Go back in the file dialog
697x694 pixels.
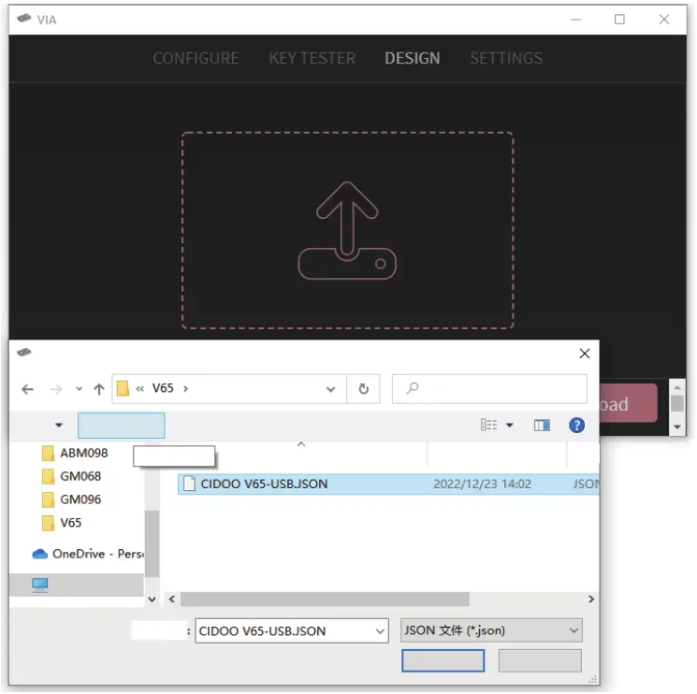27,389
